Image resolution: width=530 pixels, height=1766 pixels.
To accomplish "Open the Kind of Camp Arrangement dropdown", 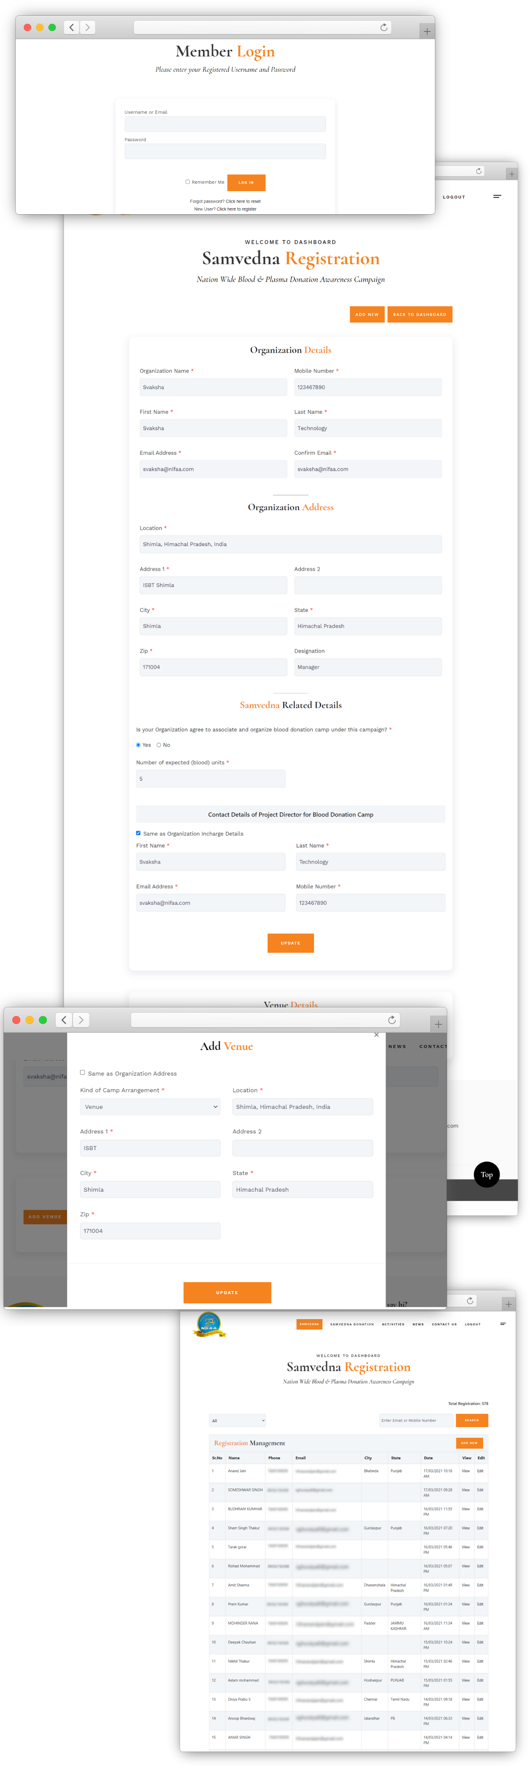I will click(150, 1106).
